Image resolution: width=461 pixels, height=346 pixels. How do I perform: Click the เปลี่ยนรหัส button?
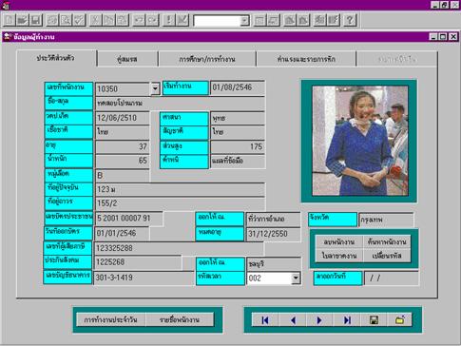tap(387, 256)
